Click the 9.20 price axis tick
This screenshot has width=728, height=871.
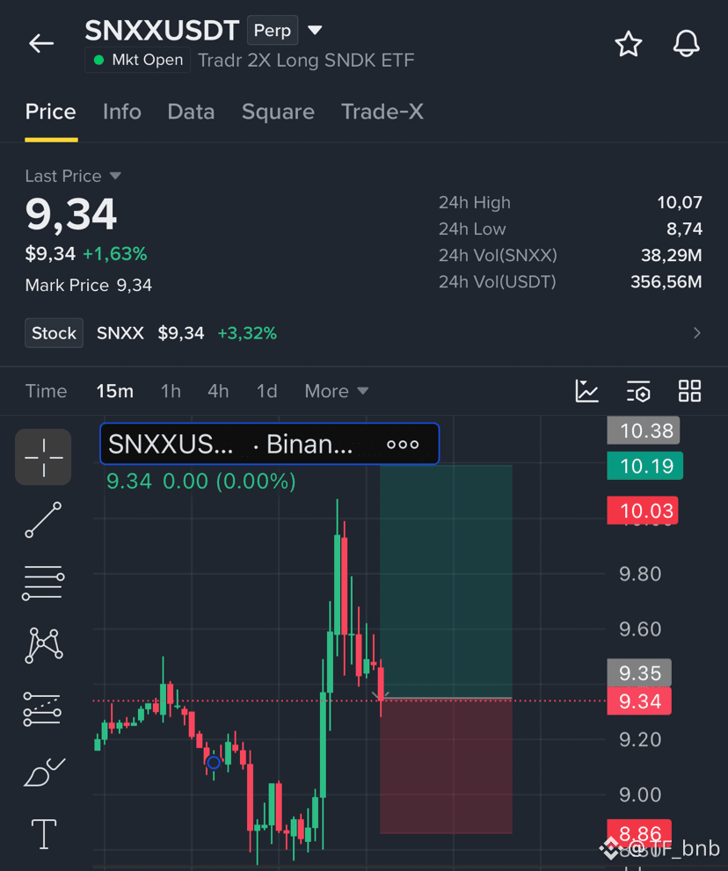[x=640, y=739]
